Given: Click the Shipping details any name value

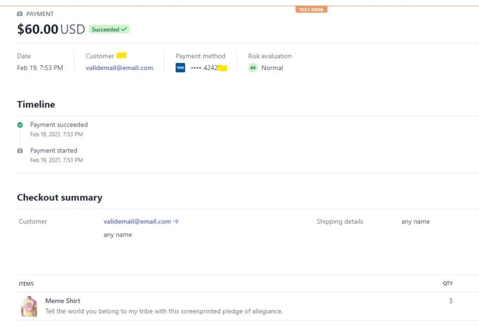Looking at the screenshot, I should coord(415,222).
